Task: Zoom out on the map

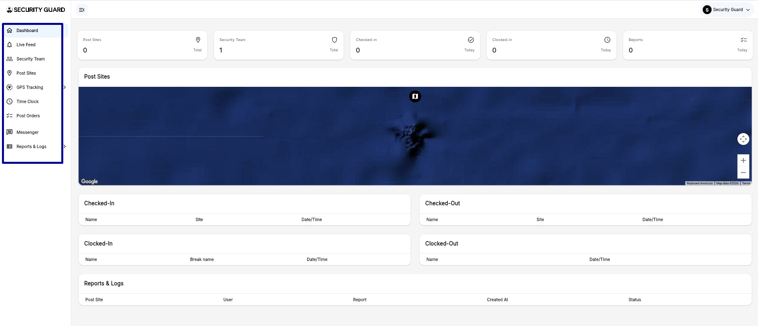Action: click(x=743, y=172)
